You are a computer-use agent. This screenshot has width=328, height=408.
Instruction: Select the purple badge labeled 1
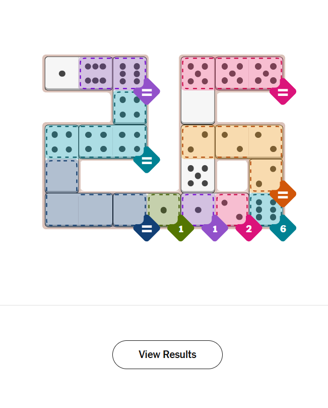pyautogui.click(x=215, y=228)
